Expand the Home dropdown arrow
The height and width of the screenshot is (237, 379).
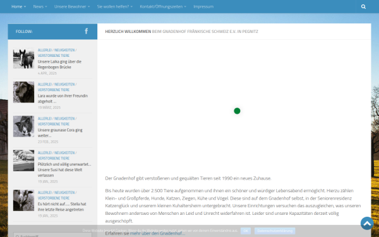click(25, 7)
